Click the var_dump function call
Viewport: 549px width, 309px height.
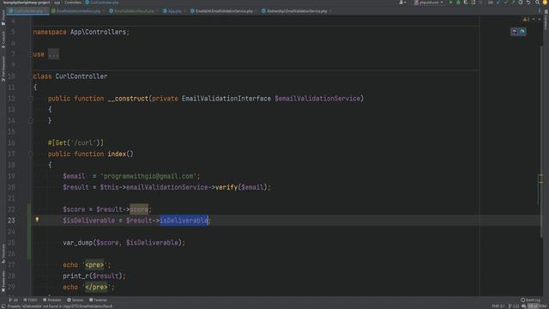[x=78, y=243]
